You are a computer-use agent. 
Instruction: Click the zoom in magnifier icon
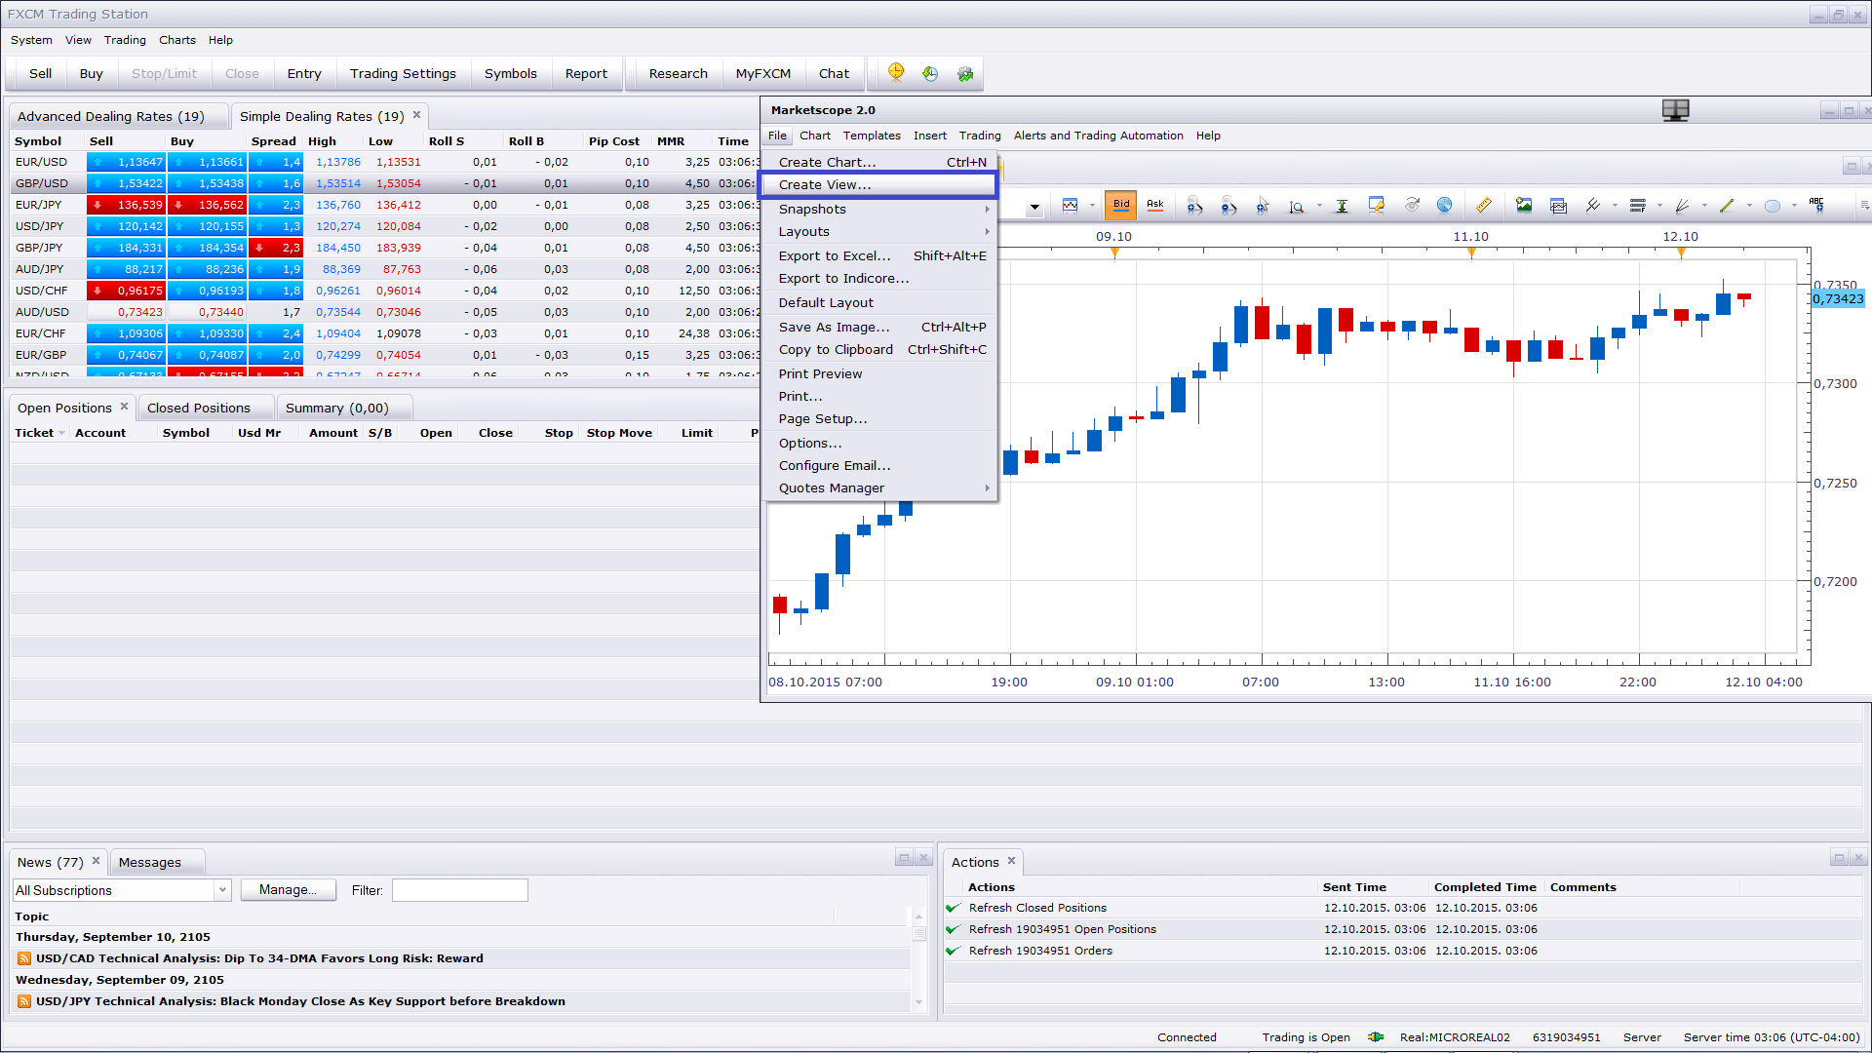coord(1194,205)
